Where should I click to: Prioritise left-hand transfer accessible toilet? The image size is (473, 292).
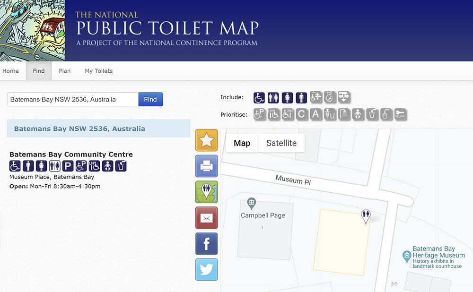point(273,114)
